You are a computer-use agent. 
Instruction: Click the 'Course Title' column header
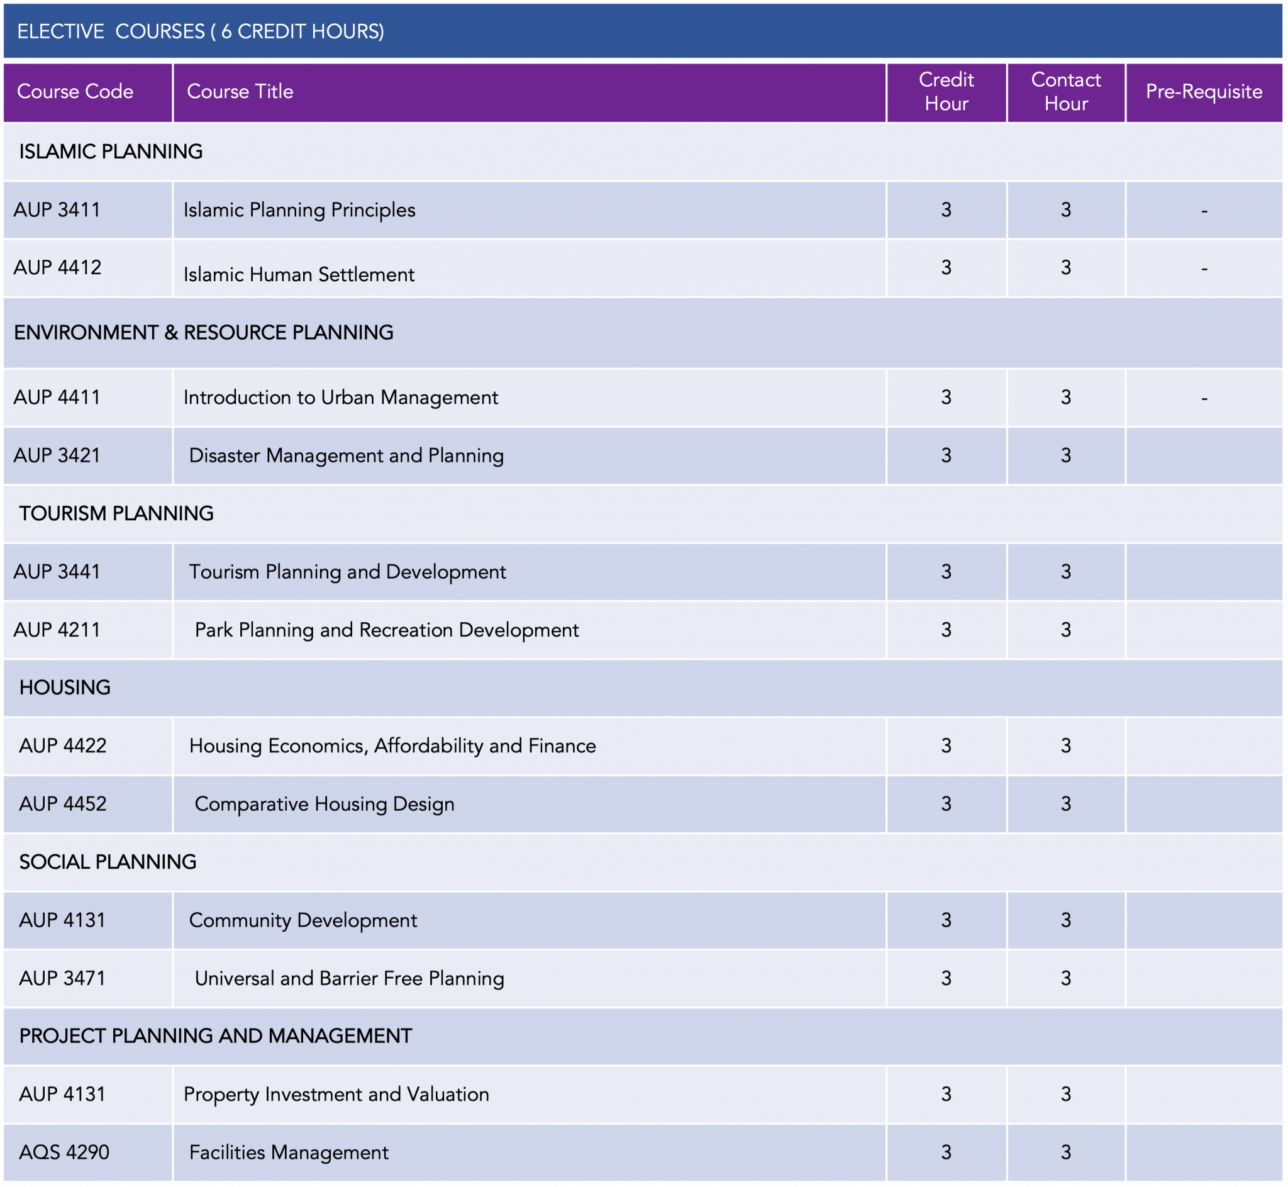coord(240,91)
